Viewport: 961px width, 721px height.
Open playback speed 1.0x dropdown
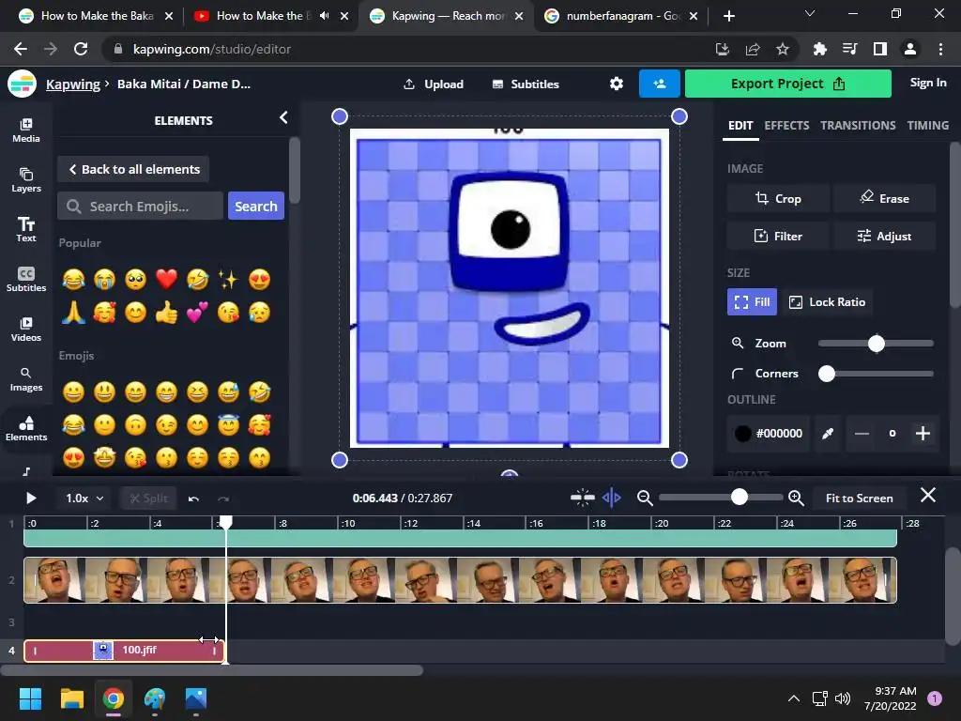click(84, 499)
